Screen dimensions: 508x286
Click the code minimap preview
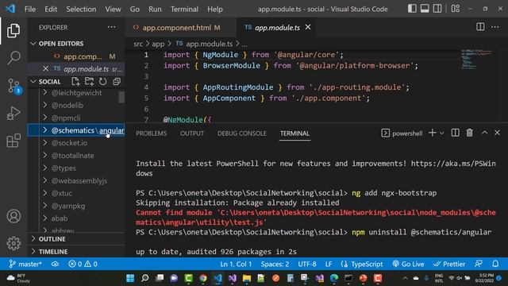tap(476, 60)
